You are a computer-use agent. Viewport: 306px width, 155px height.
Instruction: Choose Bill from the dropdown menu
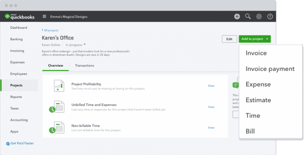pos(250,131)
